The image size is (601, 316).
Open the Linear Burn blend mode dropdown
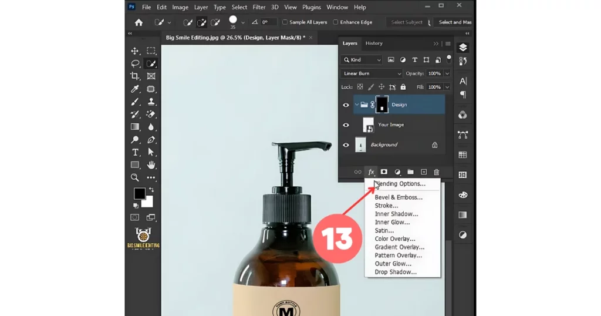click(372, 73)
